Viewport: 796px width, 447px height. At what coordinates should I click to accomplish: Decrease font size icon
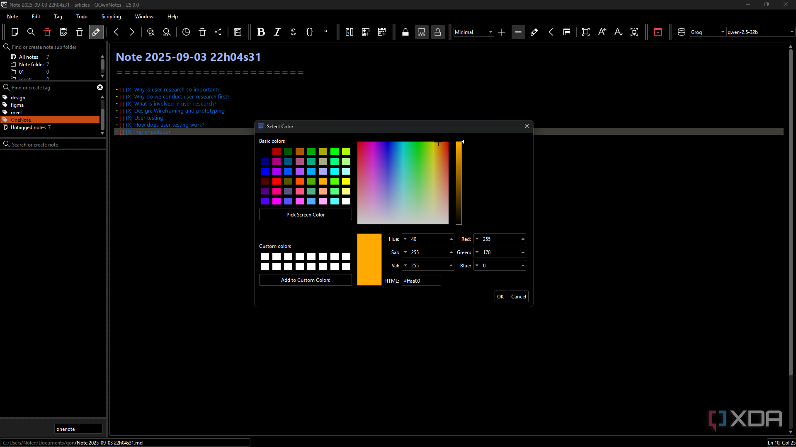(x=618, y=32)
